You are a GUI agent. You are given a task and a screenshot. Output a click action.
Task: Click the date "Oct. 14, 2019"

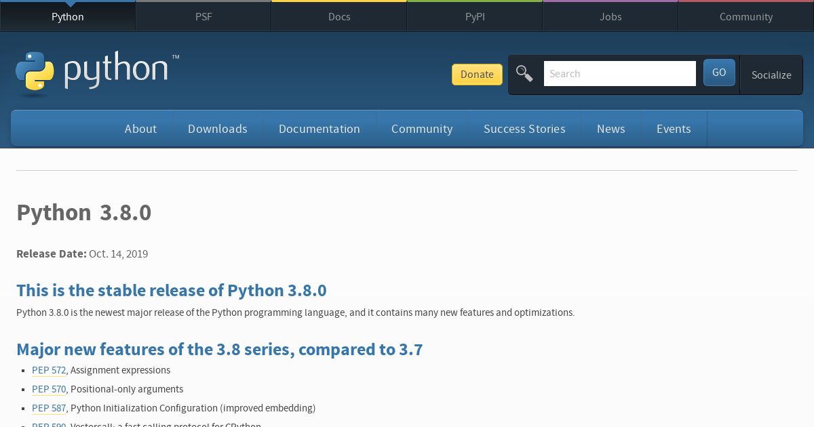pyautogui.click(x=119, y=253)
